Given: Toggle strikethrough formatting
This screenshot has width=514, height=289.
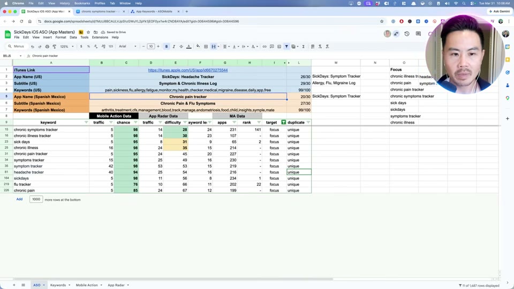Looking at the screenshot, I should [x=181, y=47].
